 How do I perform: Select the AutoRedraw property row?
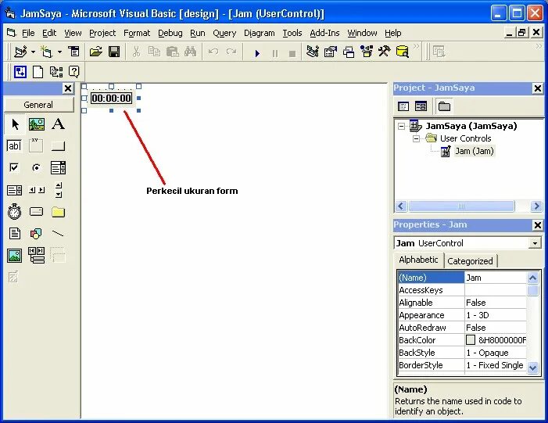pos(462,328)
